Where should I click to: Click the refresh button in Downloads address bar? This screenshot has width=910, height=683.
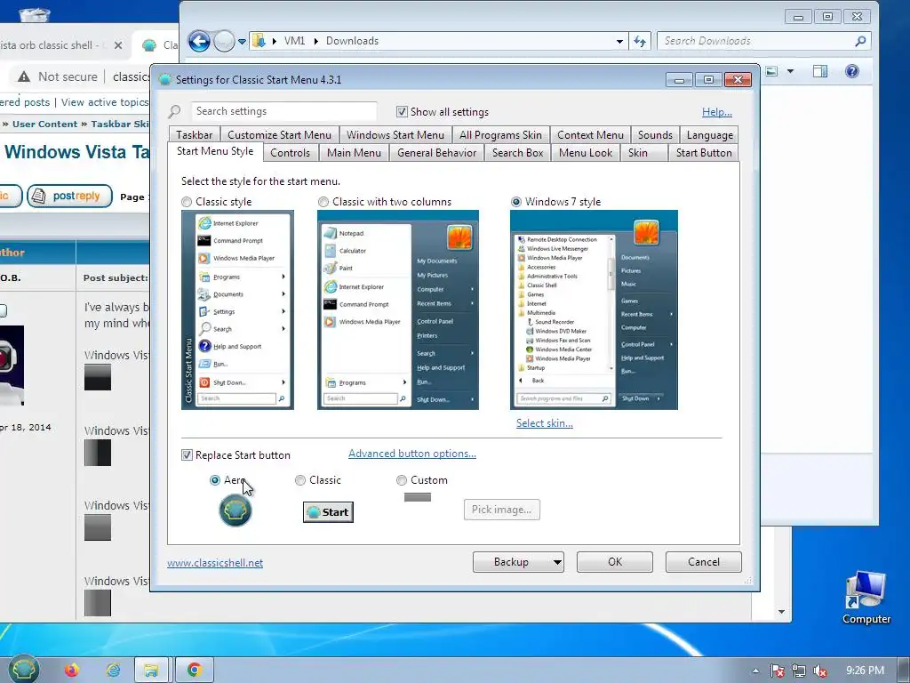(x=640, y=41)
